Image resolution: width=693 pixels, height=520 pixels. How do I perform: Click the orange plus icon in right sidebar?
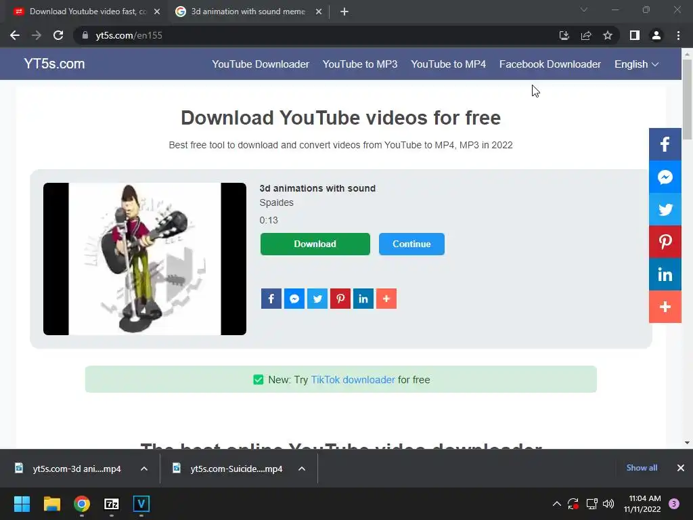tap(665, 307)
